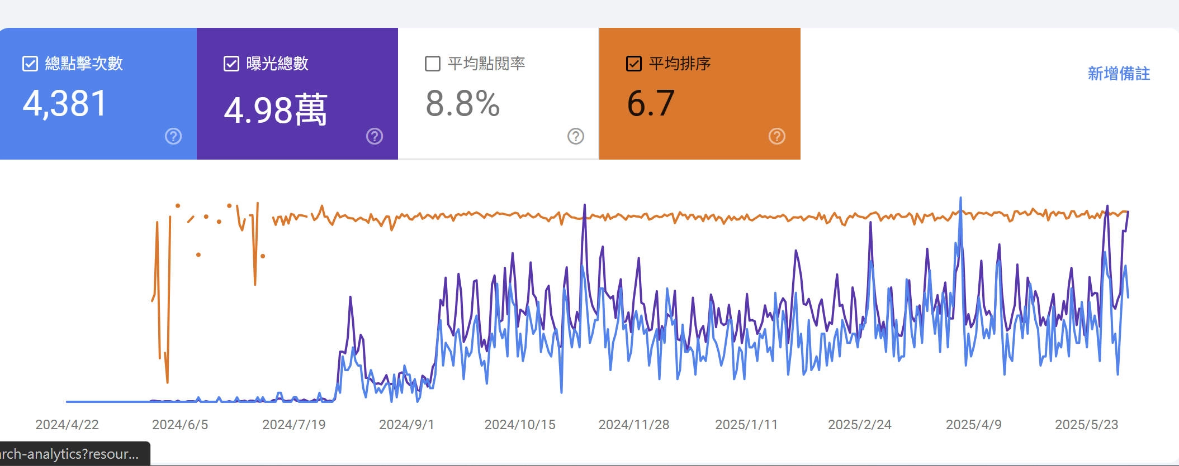Disable the 平均排序 checkbox
Image resolution: width=1179 pixels, height=466 pixels.
pyautogui.click(x=634, y=64)
